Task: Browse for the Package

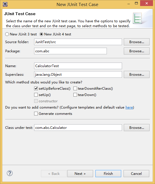Action: click(137, 51)
